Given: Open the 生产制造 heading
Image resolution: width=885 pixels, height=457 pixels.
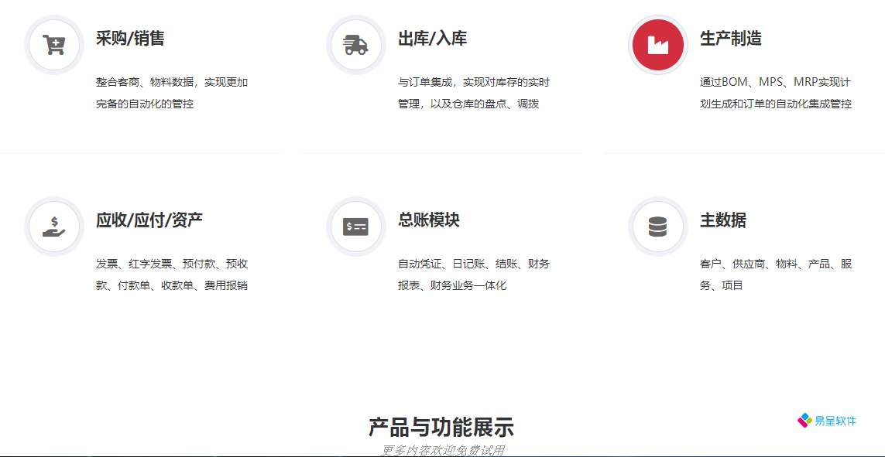Looking at the screenshot, I should (x=731, y=39).
